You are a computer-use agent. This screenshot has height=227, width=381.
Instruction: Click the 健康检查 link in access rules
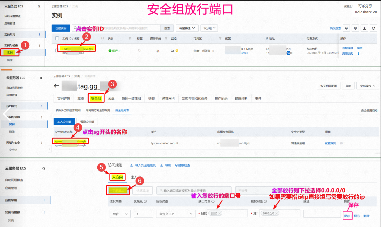[183, 165]
